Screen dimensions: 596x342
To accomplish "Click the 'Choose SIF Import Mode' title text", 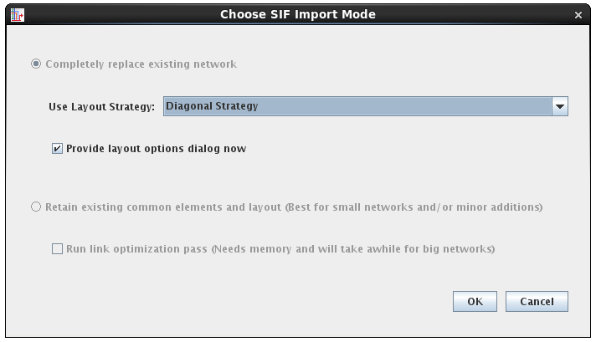I will click(x=297, y=14).
